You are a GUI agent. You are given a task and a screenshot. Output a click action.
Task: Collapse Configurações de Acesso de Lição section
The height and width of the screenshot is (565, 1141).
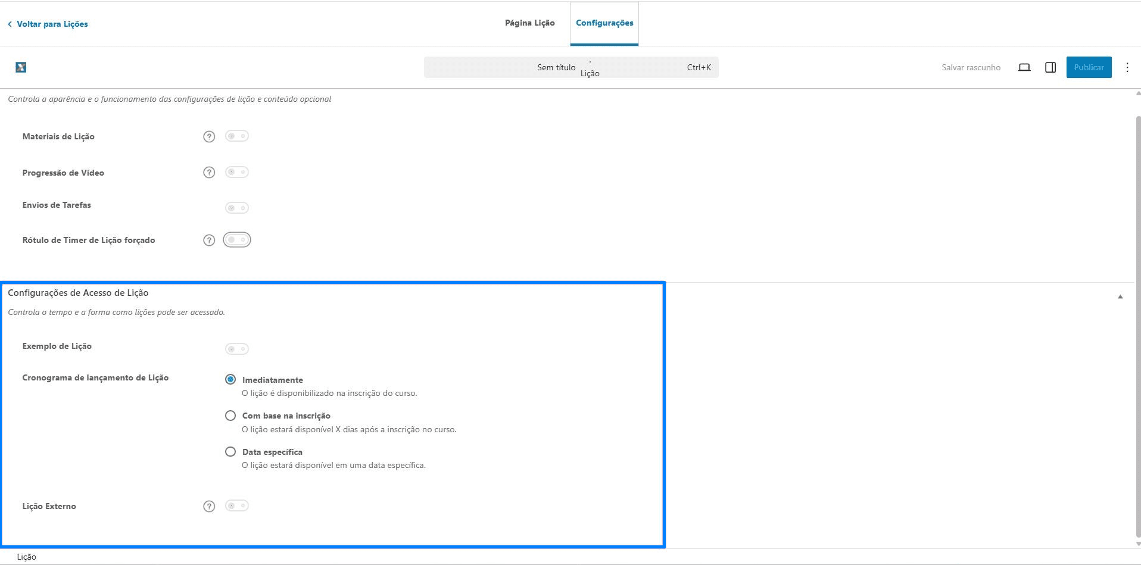[1120, 296]
